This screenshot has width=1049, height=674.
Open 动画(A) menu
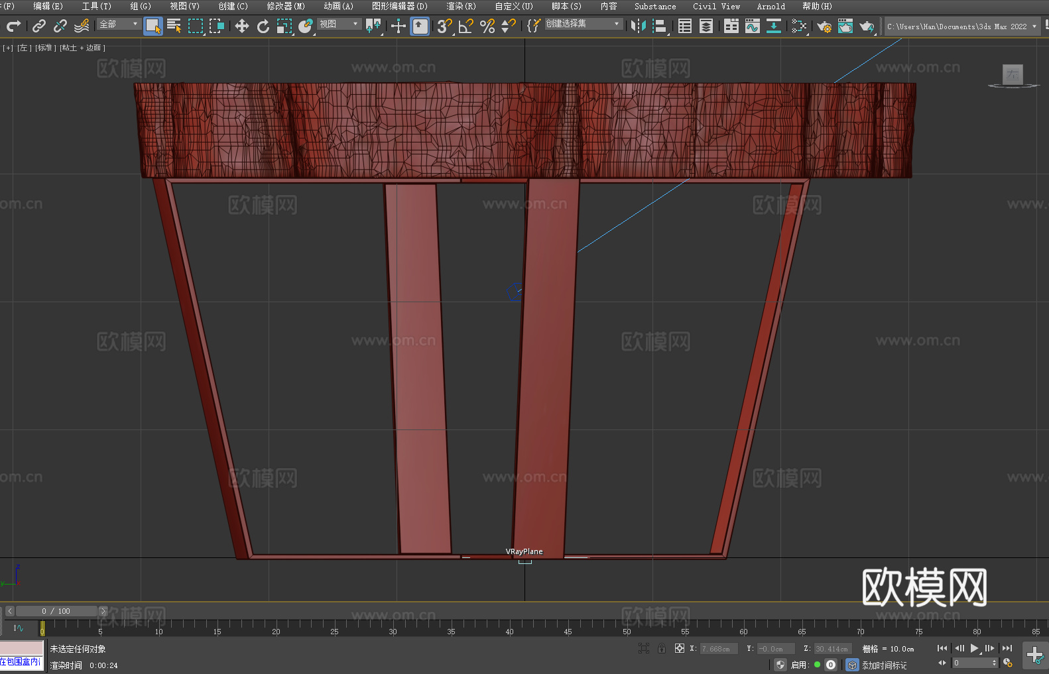(339, 6)
